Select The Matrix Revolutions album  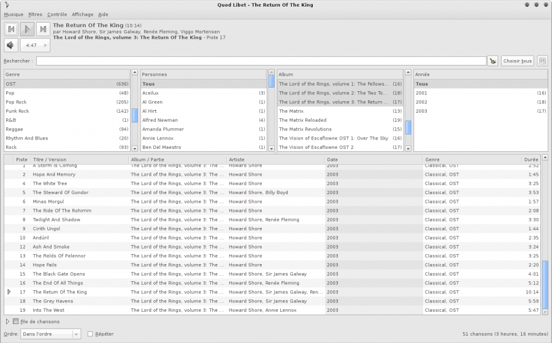pyautogui.click(x=340, y=129)
